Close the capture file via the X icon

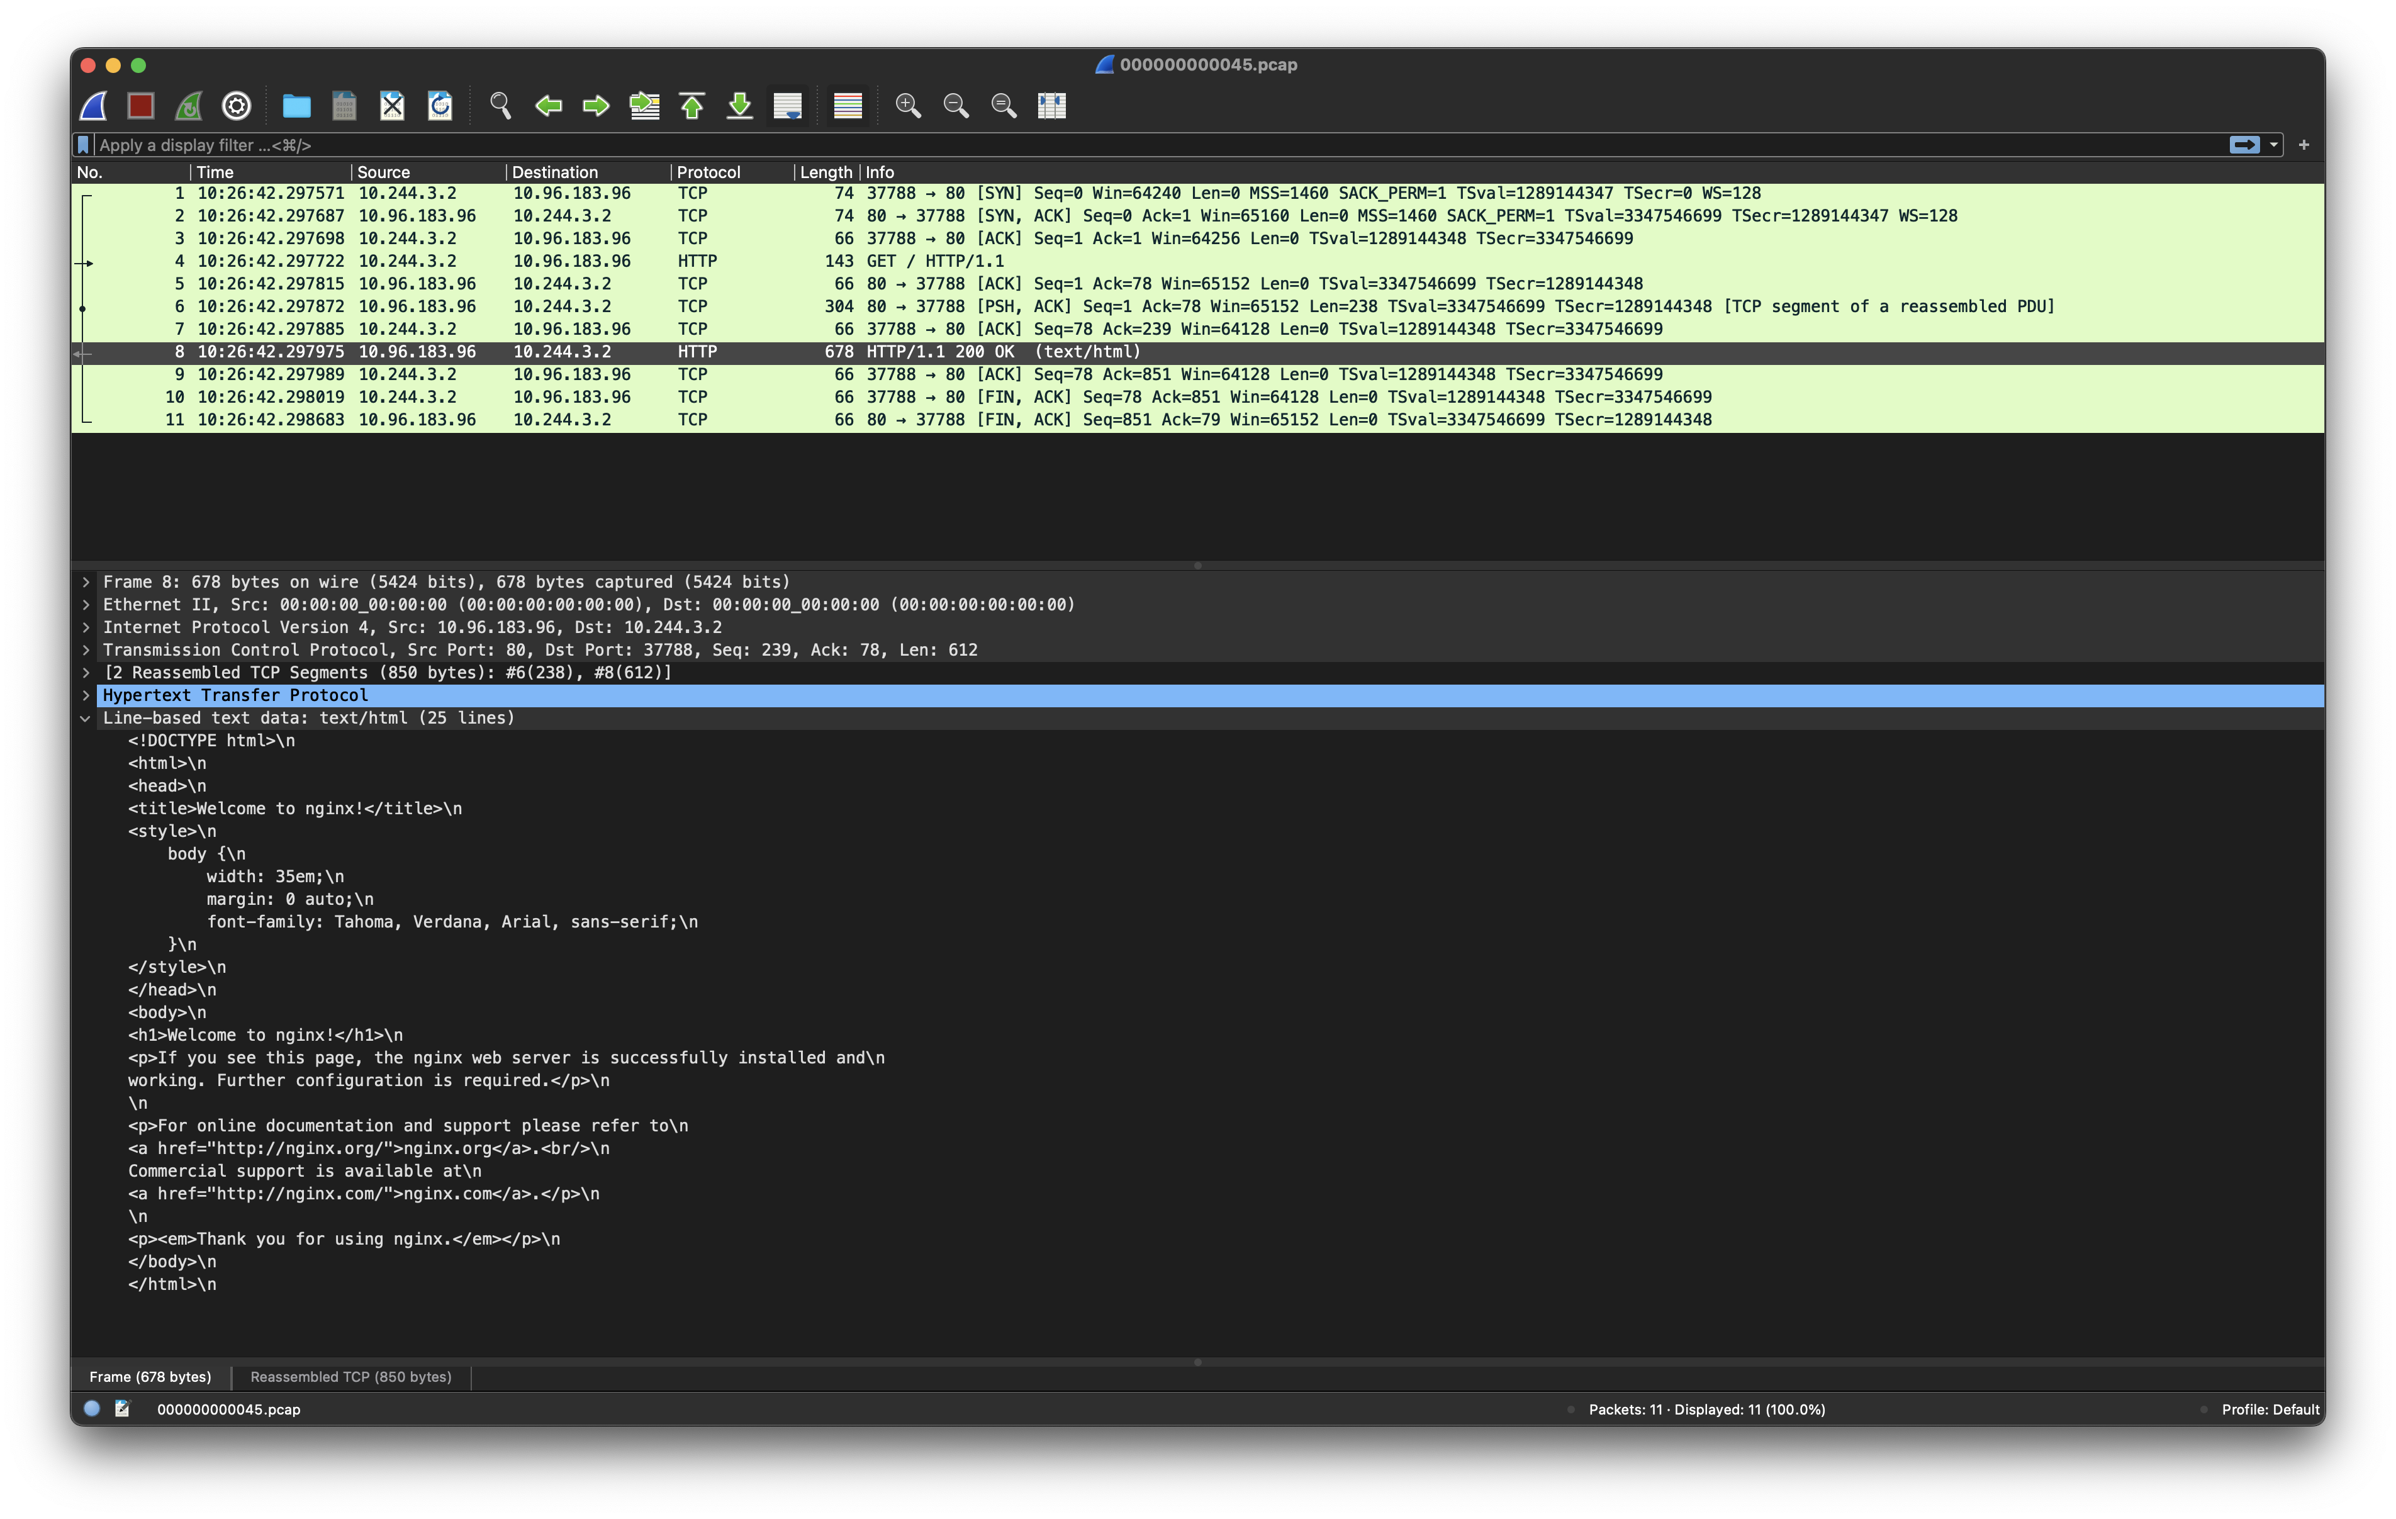[392, 106]
